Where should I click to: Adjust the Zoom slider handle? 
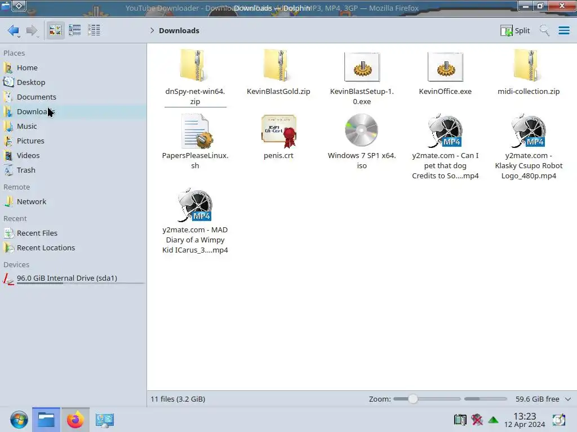pos(413,399)
